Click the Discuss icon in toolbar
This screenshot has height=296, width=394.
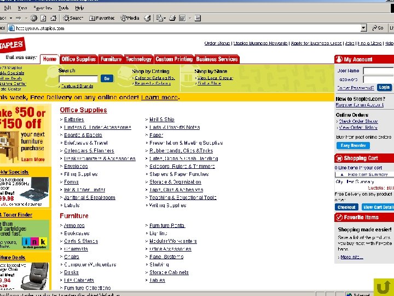point(198,18)
